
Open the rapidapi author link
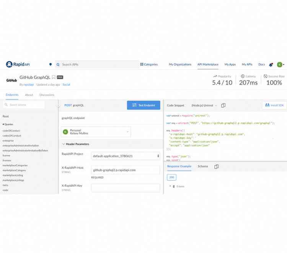(x=29, y=85)
